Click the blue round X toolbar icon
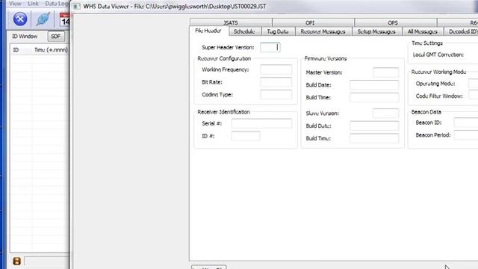This screenshot has width=478, height=269. [20, 19]
